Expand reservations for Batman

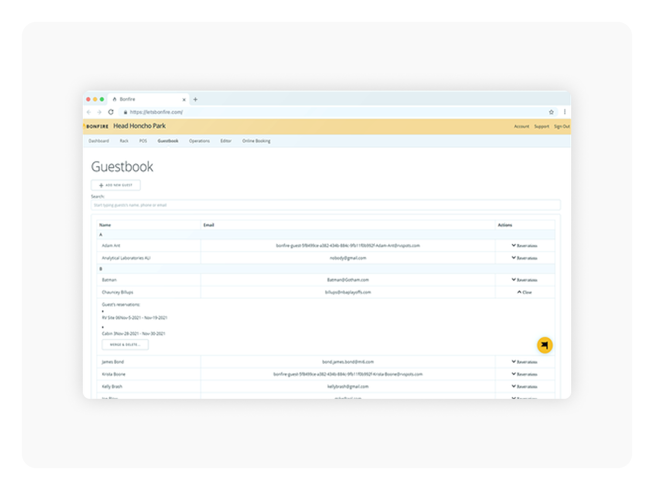tap(525, 280)
